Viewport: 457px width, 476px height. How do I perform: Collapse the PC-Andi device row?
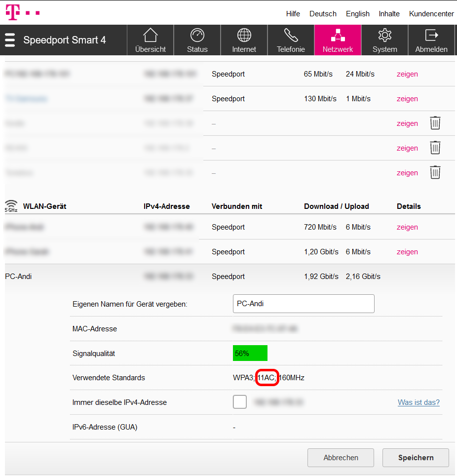(x=229, y=277)
